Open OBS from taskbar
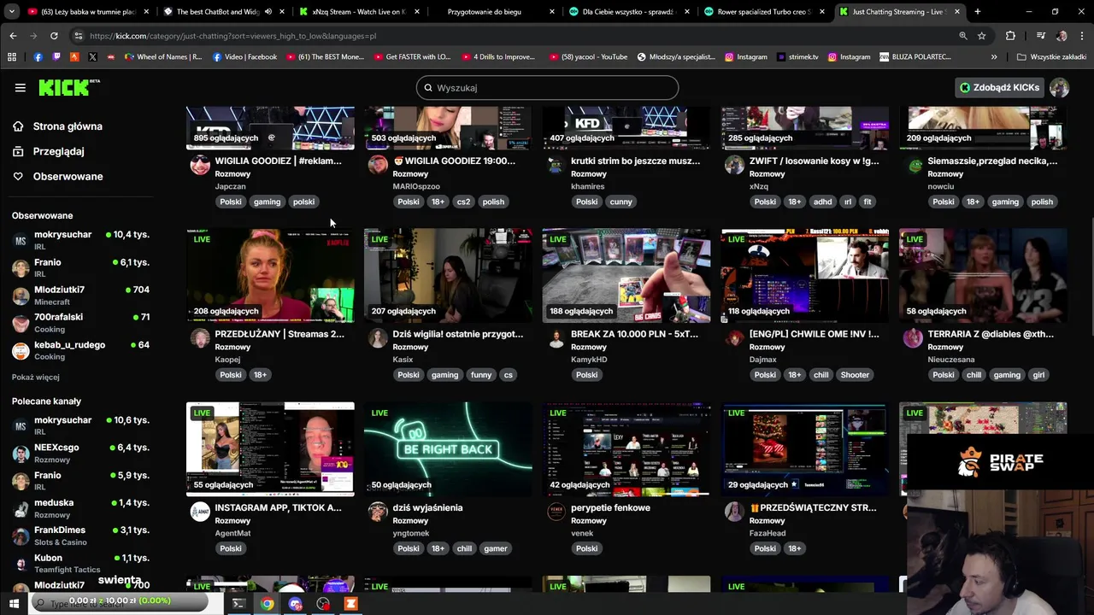Image resolution: width=1094 pixels, height=615 pixels. point(323,604)
